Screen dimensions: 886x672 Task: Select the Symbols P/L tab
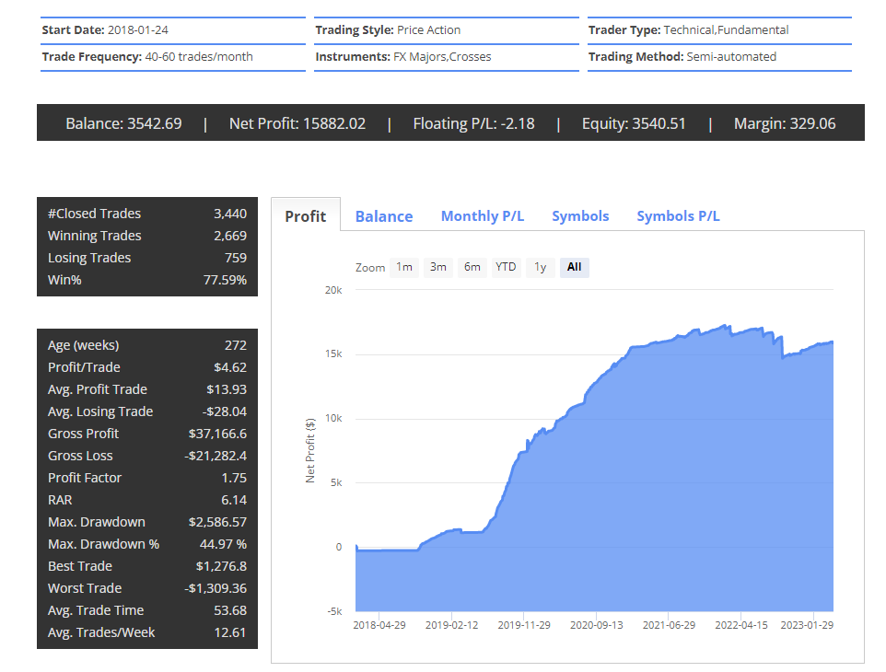pos(678,215)
